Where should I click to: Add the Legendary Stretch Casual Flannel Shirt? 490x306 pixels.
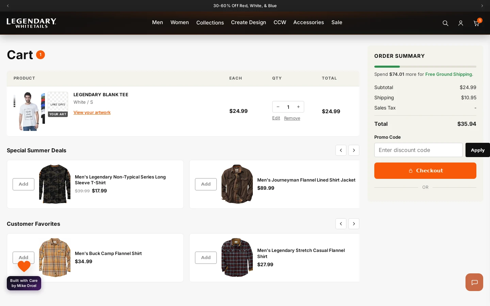point(206,258)
